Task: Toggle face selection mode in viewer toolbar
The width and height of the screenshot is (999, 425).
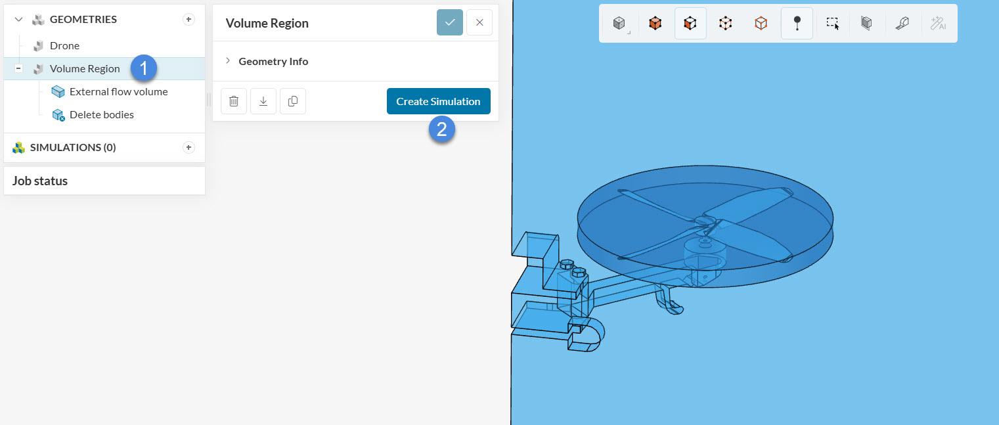Action: [690, 24]
